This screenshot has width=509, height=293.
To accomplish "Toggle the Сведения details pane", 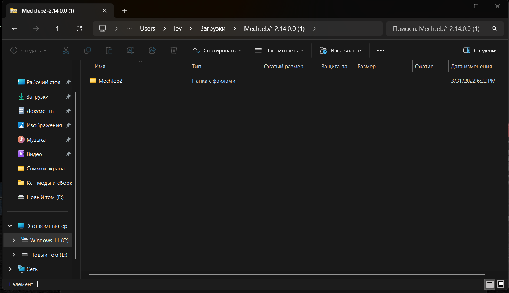I will coord(480,50).
